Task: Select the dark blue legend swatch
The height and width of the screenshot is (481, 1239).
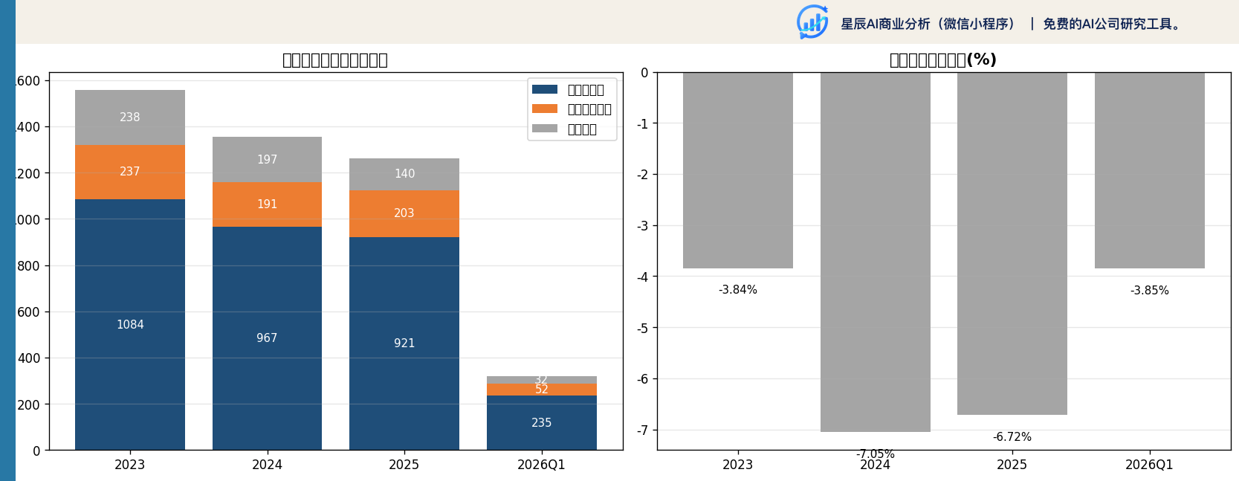Action: 544,89
